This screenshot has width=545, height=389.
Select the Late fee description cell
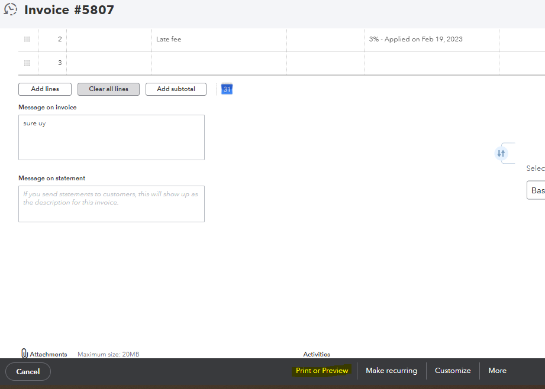click(219, 39)
